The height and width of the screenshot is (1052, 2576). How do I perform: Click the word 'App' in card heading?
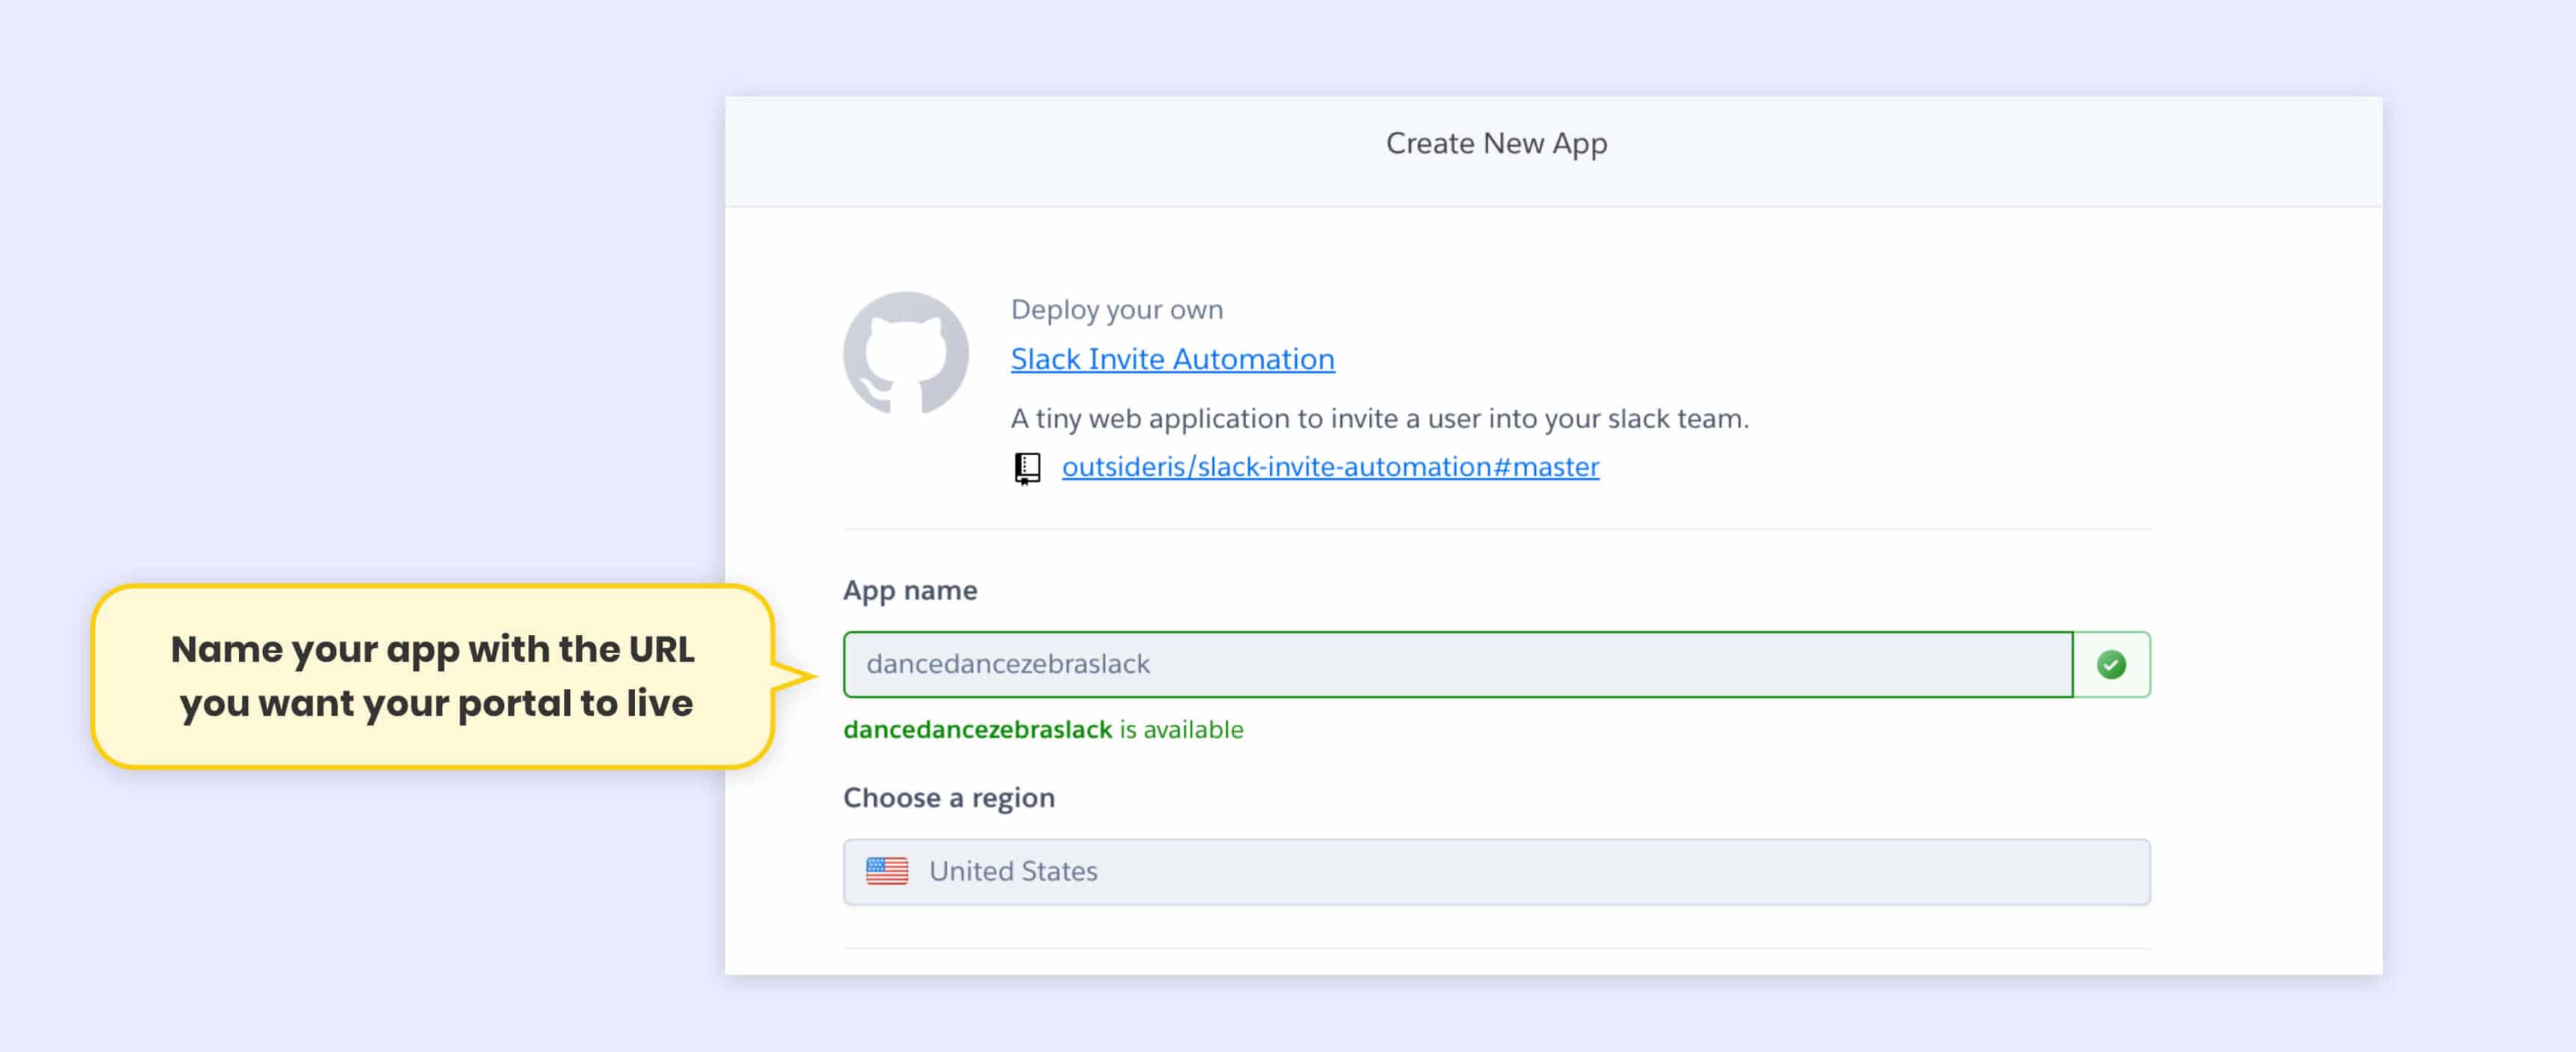tap(1579, 144)
